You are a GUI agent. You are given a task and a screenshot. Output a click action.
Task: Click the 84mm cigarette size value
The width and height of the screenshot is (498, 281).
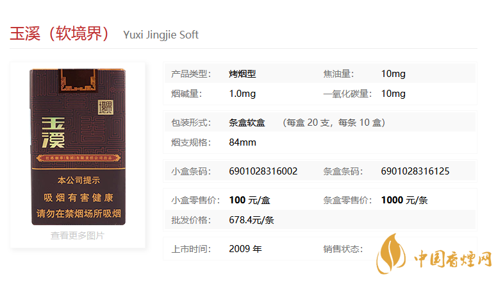coord(243,142)
